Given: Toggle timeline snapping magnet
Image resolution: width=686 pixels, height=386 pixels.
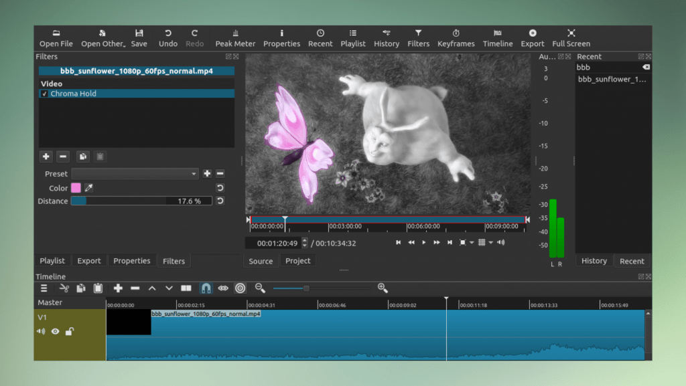Looking at the screenshot, I should pos(206,288).
